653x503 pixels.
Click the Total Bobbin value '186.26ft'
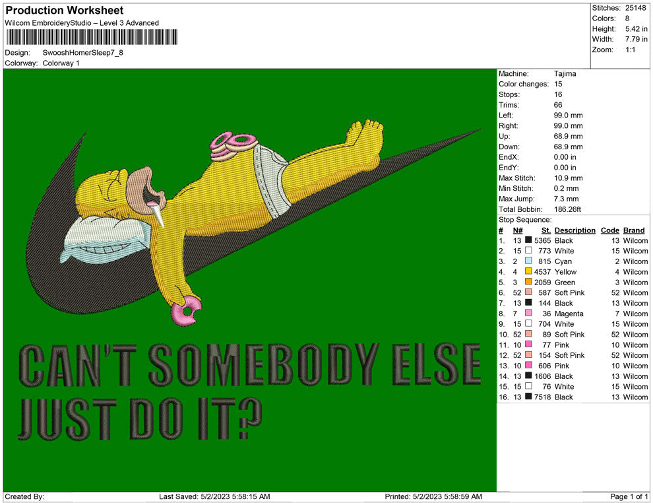pyautogui.click(x=568, y=209)
